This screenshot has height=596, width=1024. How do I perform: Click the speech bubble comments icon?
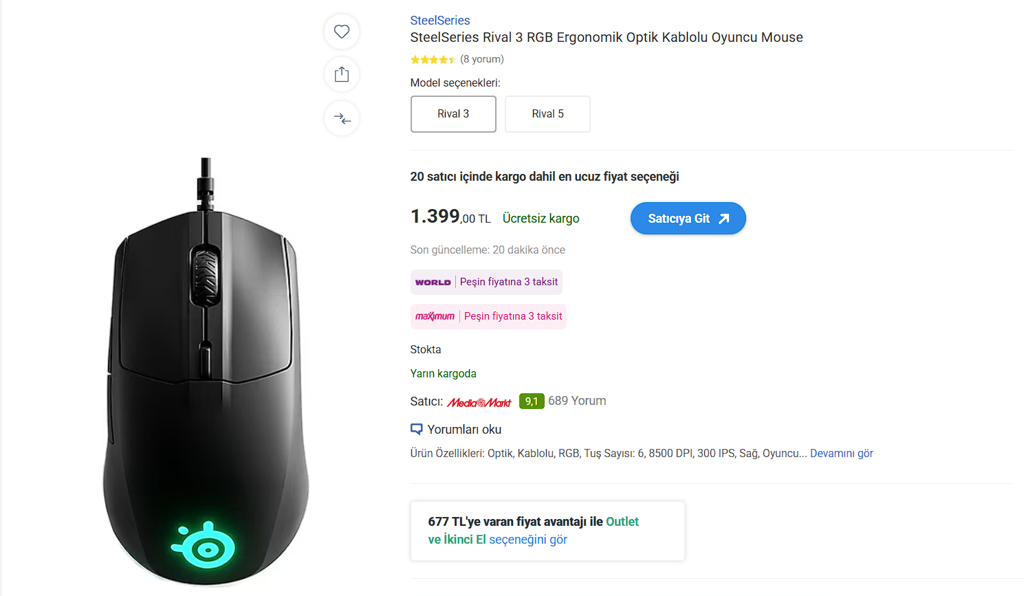(x=416, y=430)
